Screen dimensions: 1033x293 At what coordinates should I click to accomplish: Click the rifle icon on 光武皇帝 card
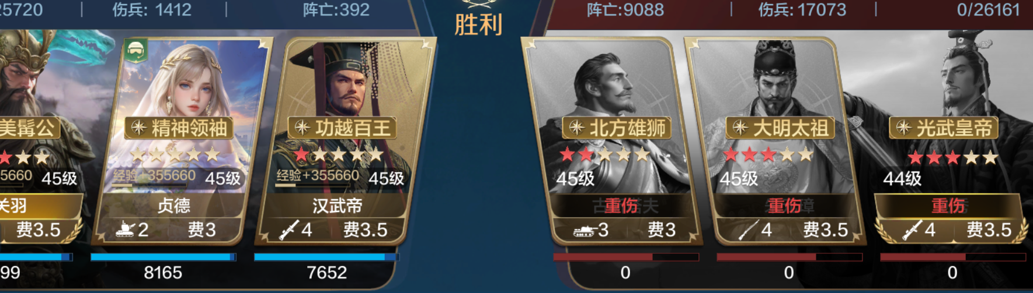click(912, 230)
